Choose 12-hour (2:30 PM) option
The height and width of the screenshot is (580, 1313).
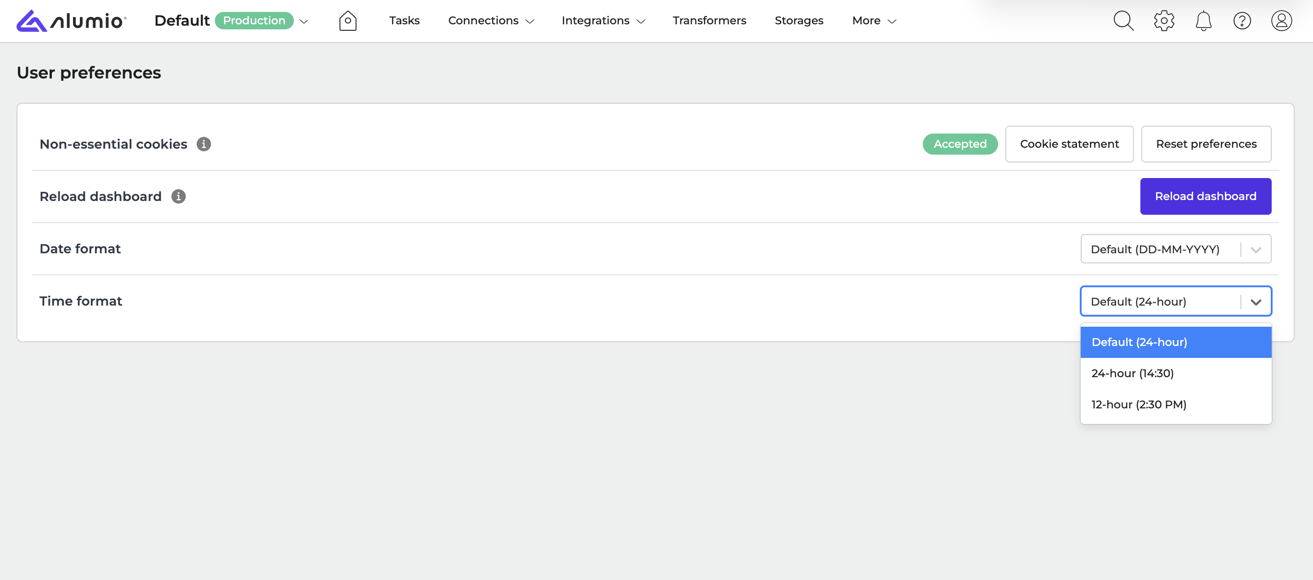[x=1139, y=405]
